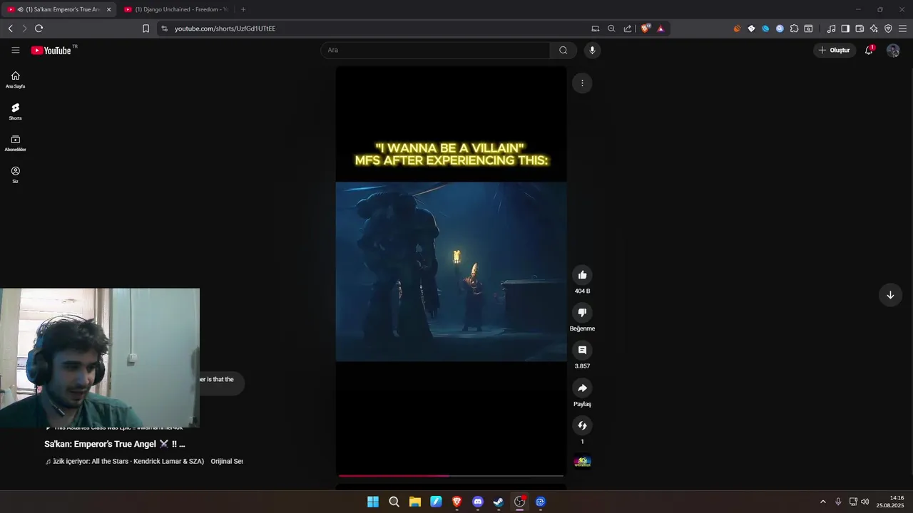The height and width of the screenshot is (513, 913).
Task: Seek along the short's red progress bar
Action: pos(451,475)
